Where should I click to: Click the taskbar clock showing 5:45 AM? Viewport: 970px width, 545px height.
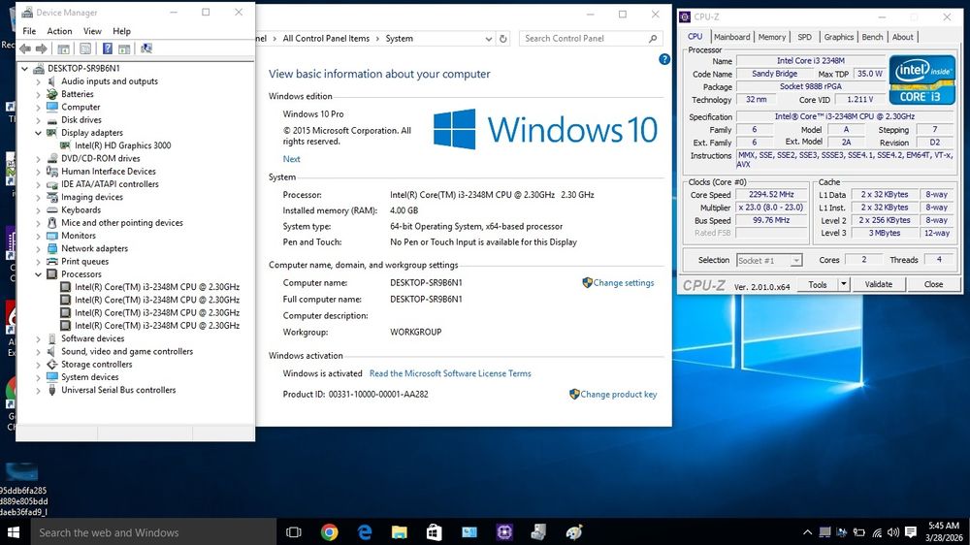coord(944,531)
